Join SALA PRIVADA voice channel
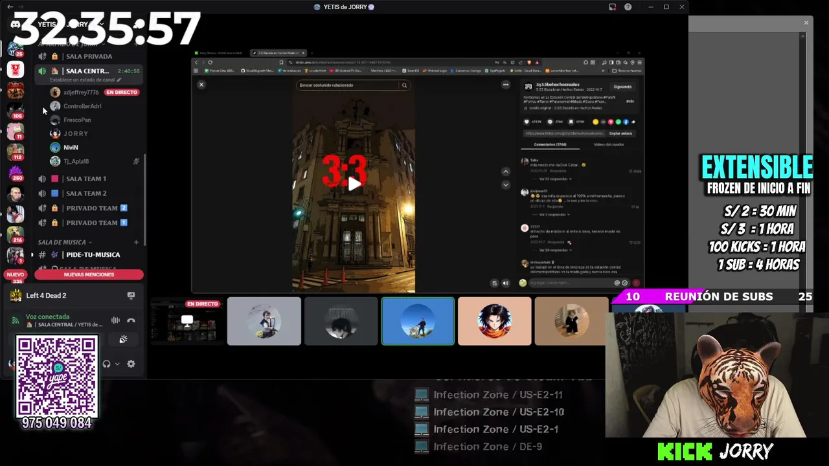 coord(89,56)
